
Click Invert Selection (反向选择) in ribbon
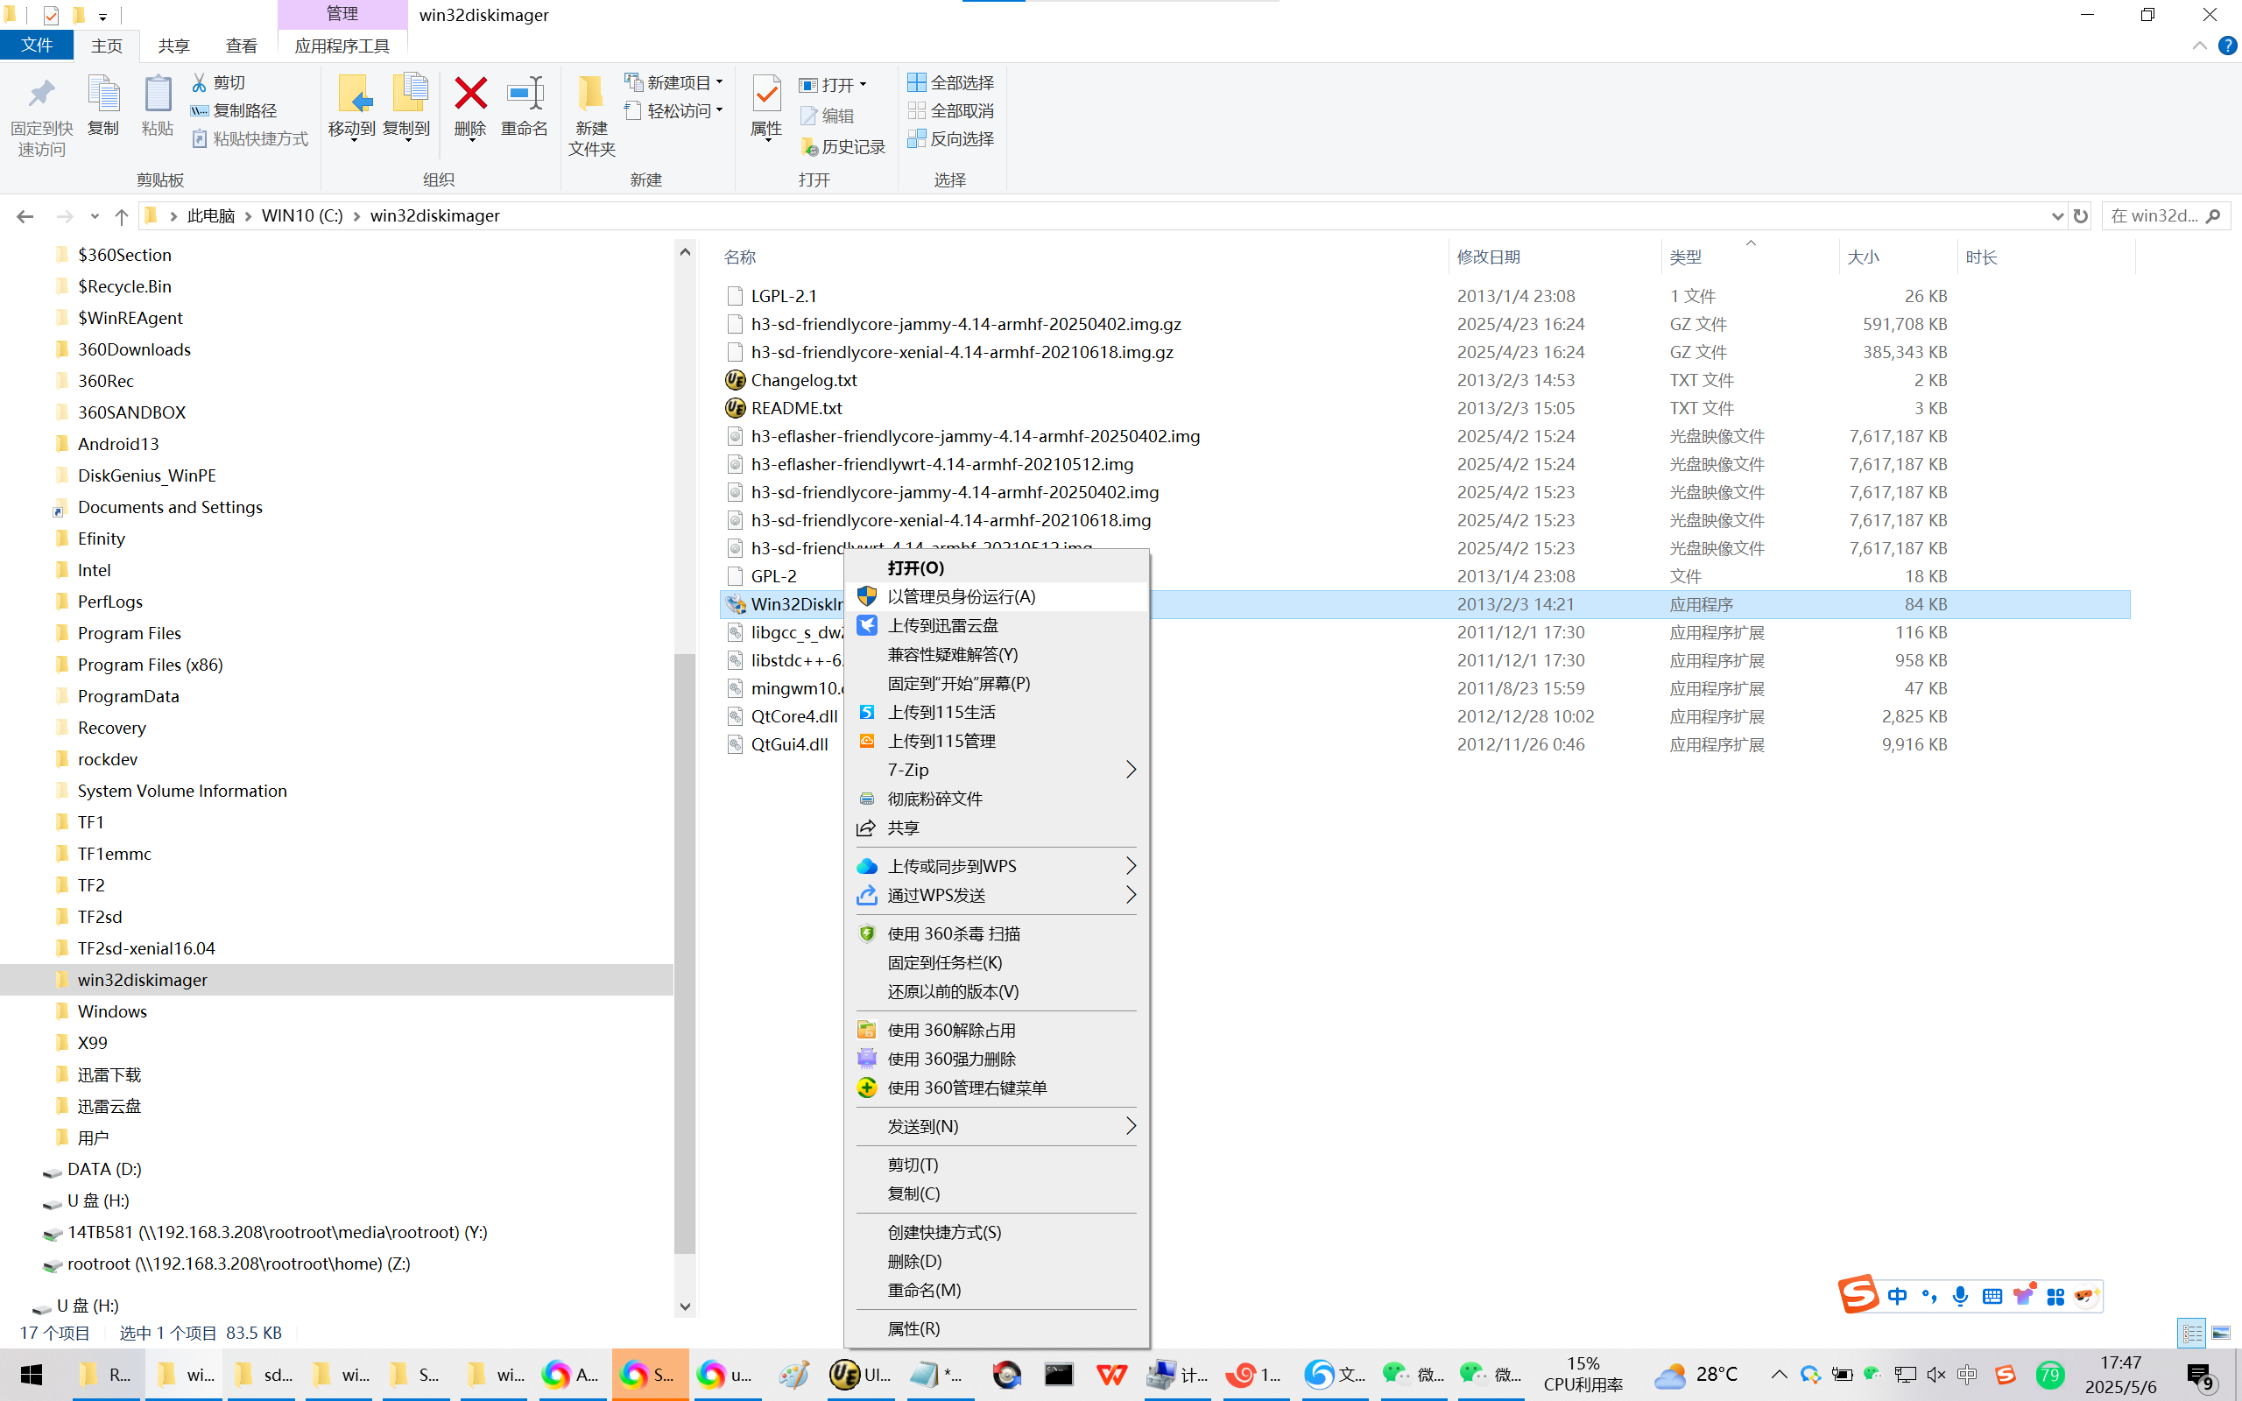coord(951,138)
